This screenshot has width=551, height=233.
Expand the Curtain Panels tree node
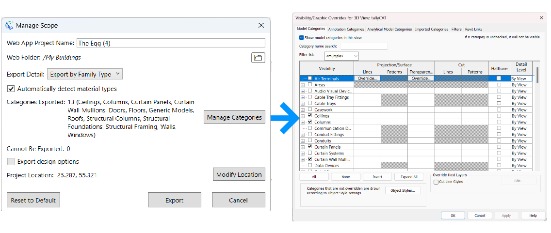[303, 147]
